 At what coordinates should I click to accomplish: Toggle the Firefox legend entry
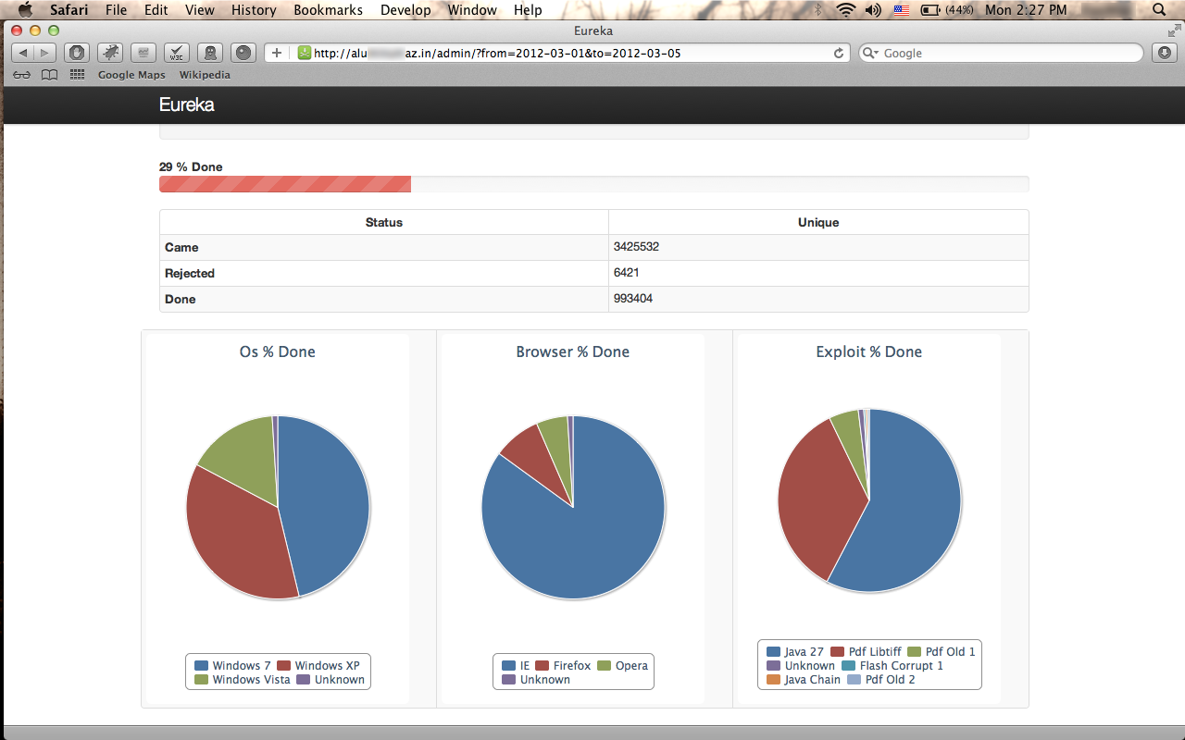point(563,665)
